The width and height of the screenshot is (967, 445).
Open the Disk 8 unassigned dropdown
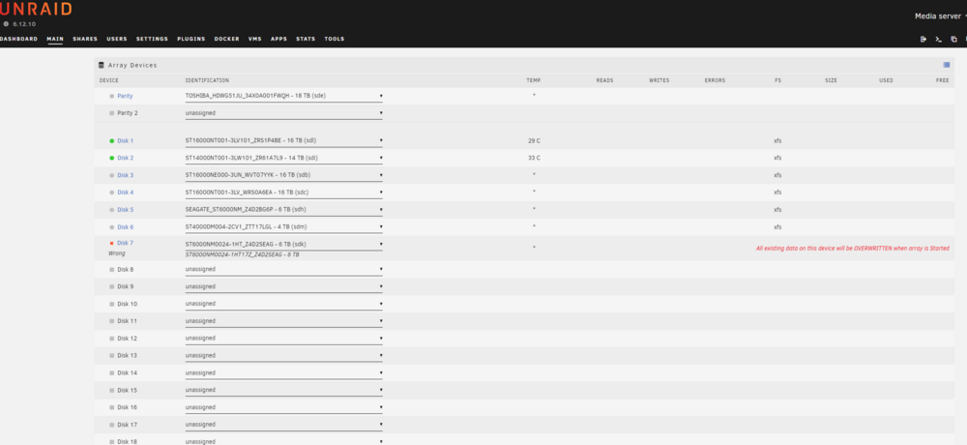tap(283, 270)
